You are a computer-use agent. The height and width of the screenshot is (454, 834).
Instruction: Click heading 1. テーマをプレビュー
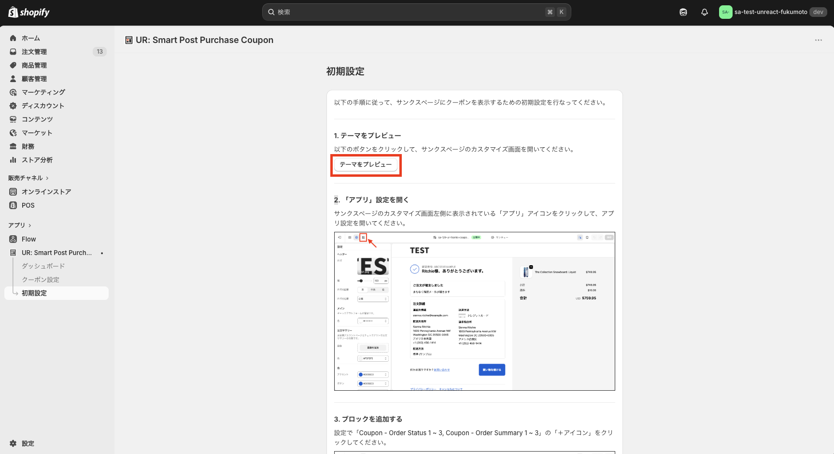coord(368,136)
